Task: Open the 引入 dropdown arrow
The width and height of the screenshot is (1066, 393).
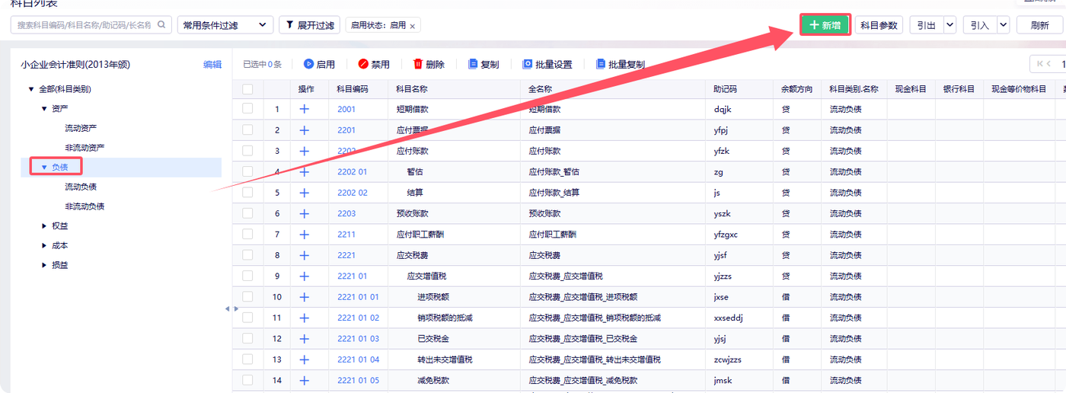Action: click(1004, 25)
